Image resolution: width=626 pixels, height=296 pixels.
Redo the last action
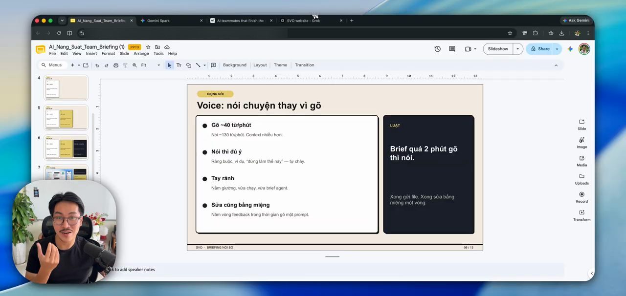click(x=106, y=65)
